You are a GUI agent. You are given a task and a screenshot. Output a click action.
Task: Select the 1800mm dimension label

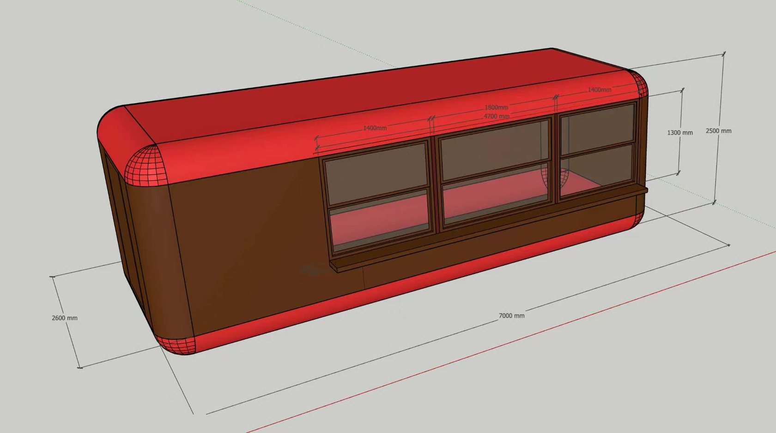tap(496, 107)
